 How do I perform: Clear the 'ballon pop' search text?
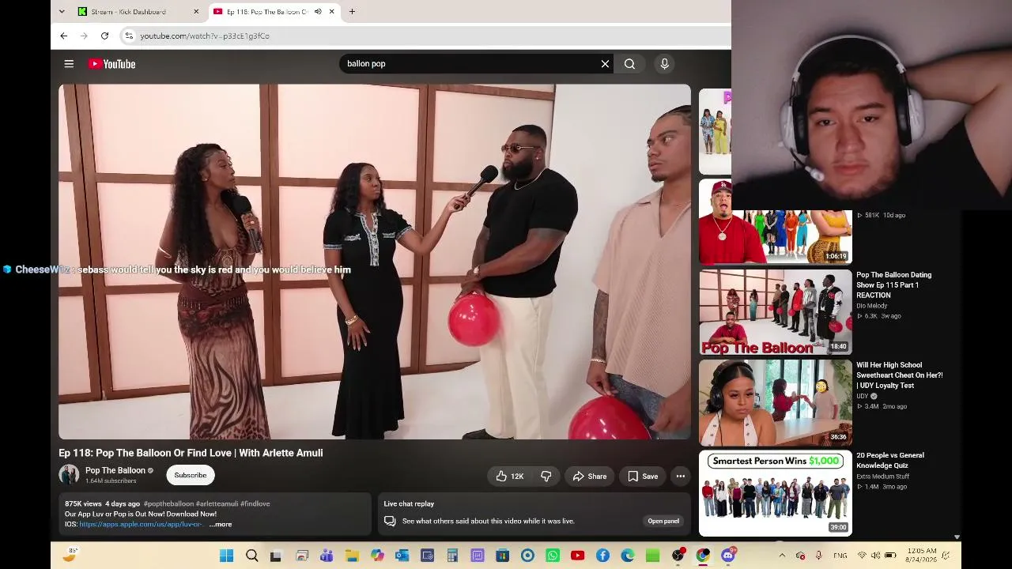click(605, 64)
